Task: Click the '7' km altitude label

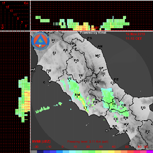Action: [22, 22]
